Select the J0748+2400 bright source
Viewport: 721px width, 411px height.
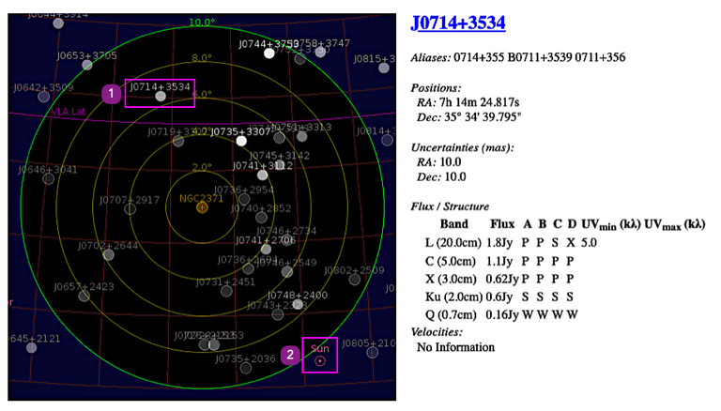(x=299, y=303)
